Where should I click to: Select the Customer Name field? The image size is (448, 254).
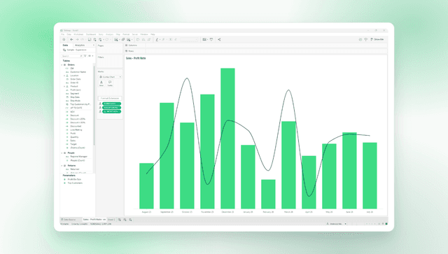(78, 72)
